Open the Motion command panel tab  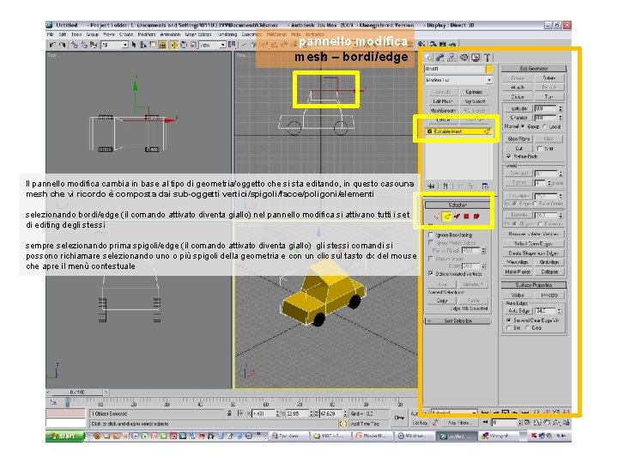463,58
